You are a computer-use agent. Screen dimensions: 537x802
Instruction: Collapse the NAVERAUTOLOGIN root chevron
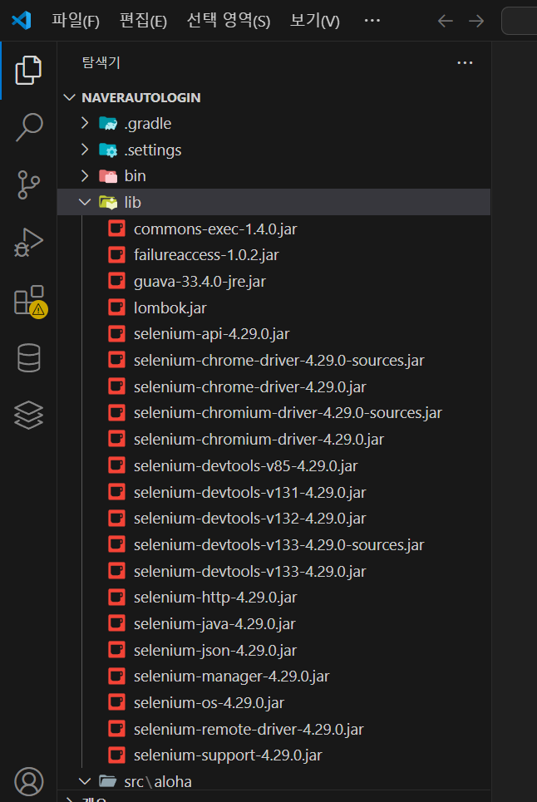(x=69, y=97)
